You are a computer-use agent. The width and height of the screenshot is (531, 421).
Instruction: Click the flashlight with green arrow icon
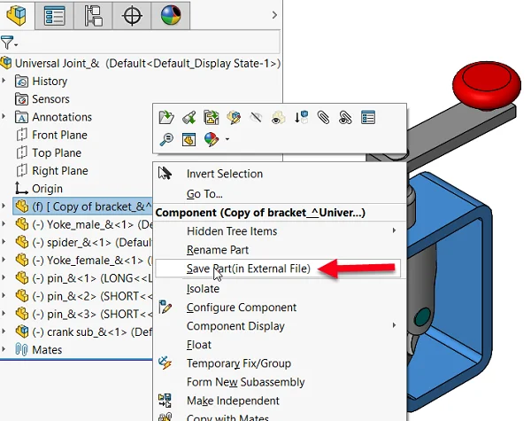189,117
